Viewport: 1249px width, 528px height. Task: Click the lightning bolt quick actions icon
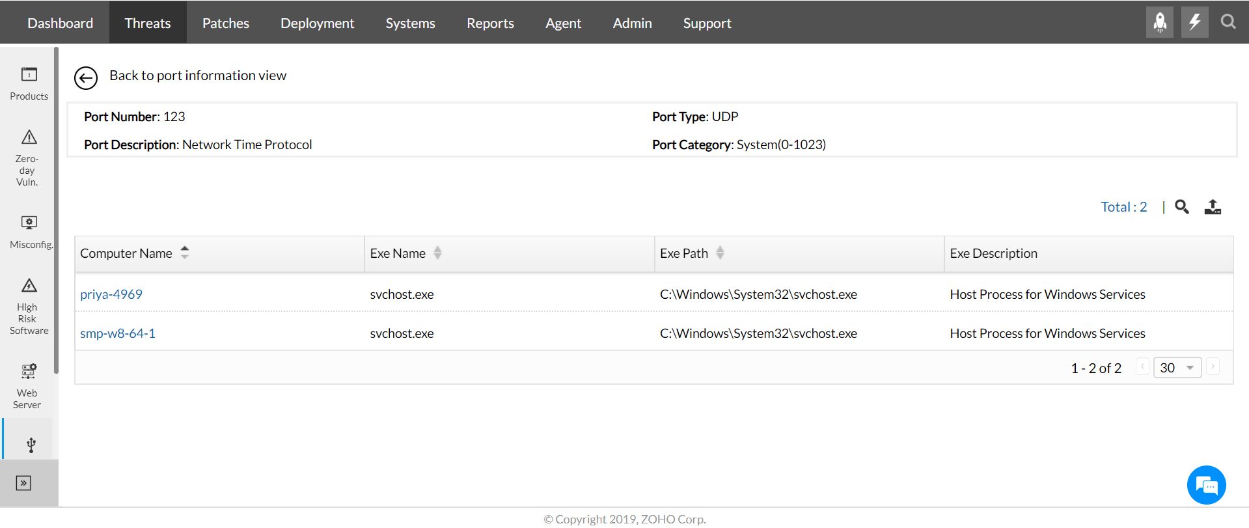click(x=1194, y=22)
